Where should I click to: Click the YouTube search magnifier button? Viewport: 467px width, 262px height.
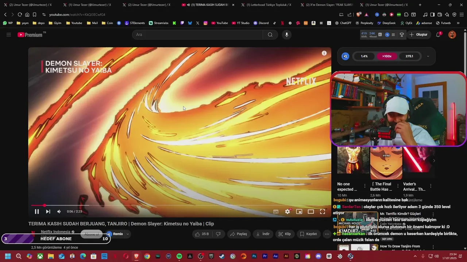point(270,35)
